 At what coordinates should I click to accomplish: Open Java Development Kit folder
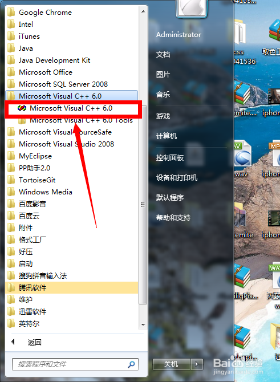click(72, 60)
